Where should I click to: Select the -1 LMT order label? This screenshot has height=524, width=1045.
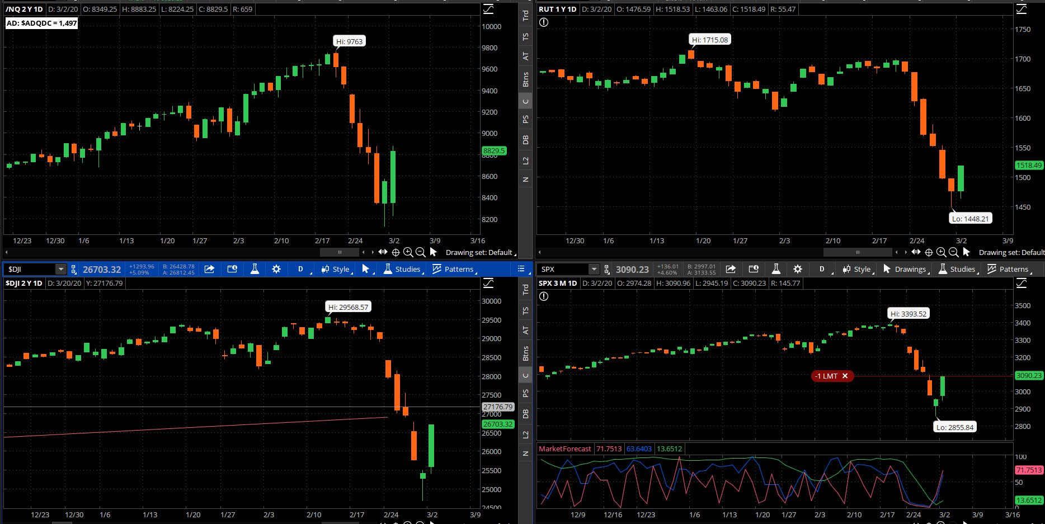(826, 376)
